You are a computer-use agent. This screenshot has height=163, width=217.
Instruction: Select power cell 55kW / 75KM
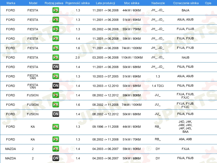click(x=132, y=29)
